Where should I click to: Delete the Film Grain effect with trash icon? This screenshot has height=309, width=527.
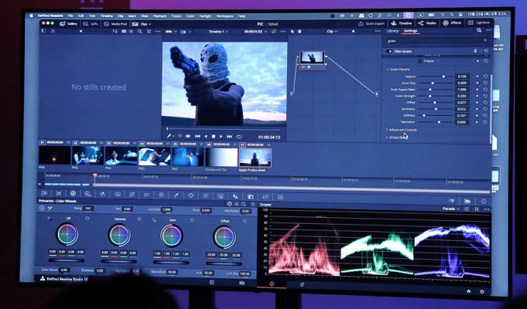click(x=476, y=50)
